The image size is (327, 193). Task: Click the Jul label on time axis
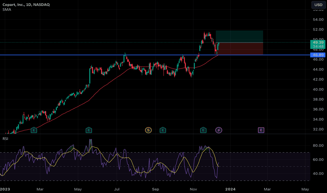coord(116,189)
